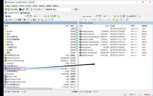Select the ESXI-centos7.ova file
Viewport: 153px width, 96px height.
coord(14,68)
